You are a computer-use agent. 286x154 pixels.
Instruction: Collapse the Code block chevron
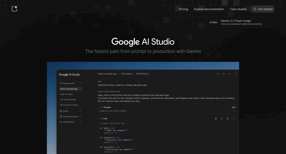coord(234,118)
